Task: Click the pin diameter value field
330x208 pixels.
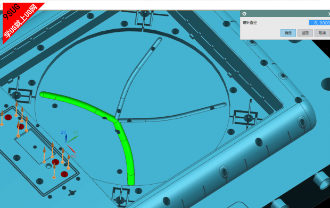Action: [x=319, y=23]
